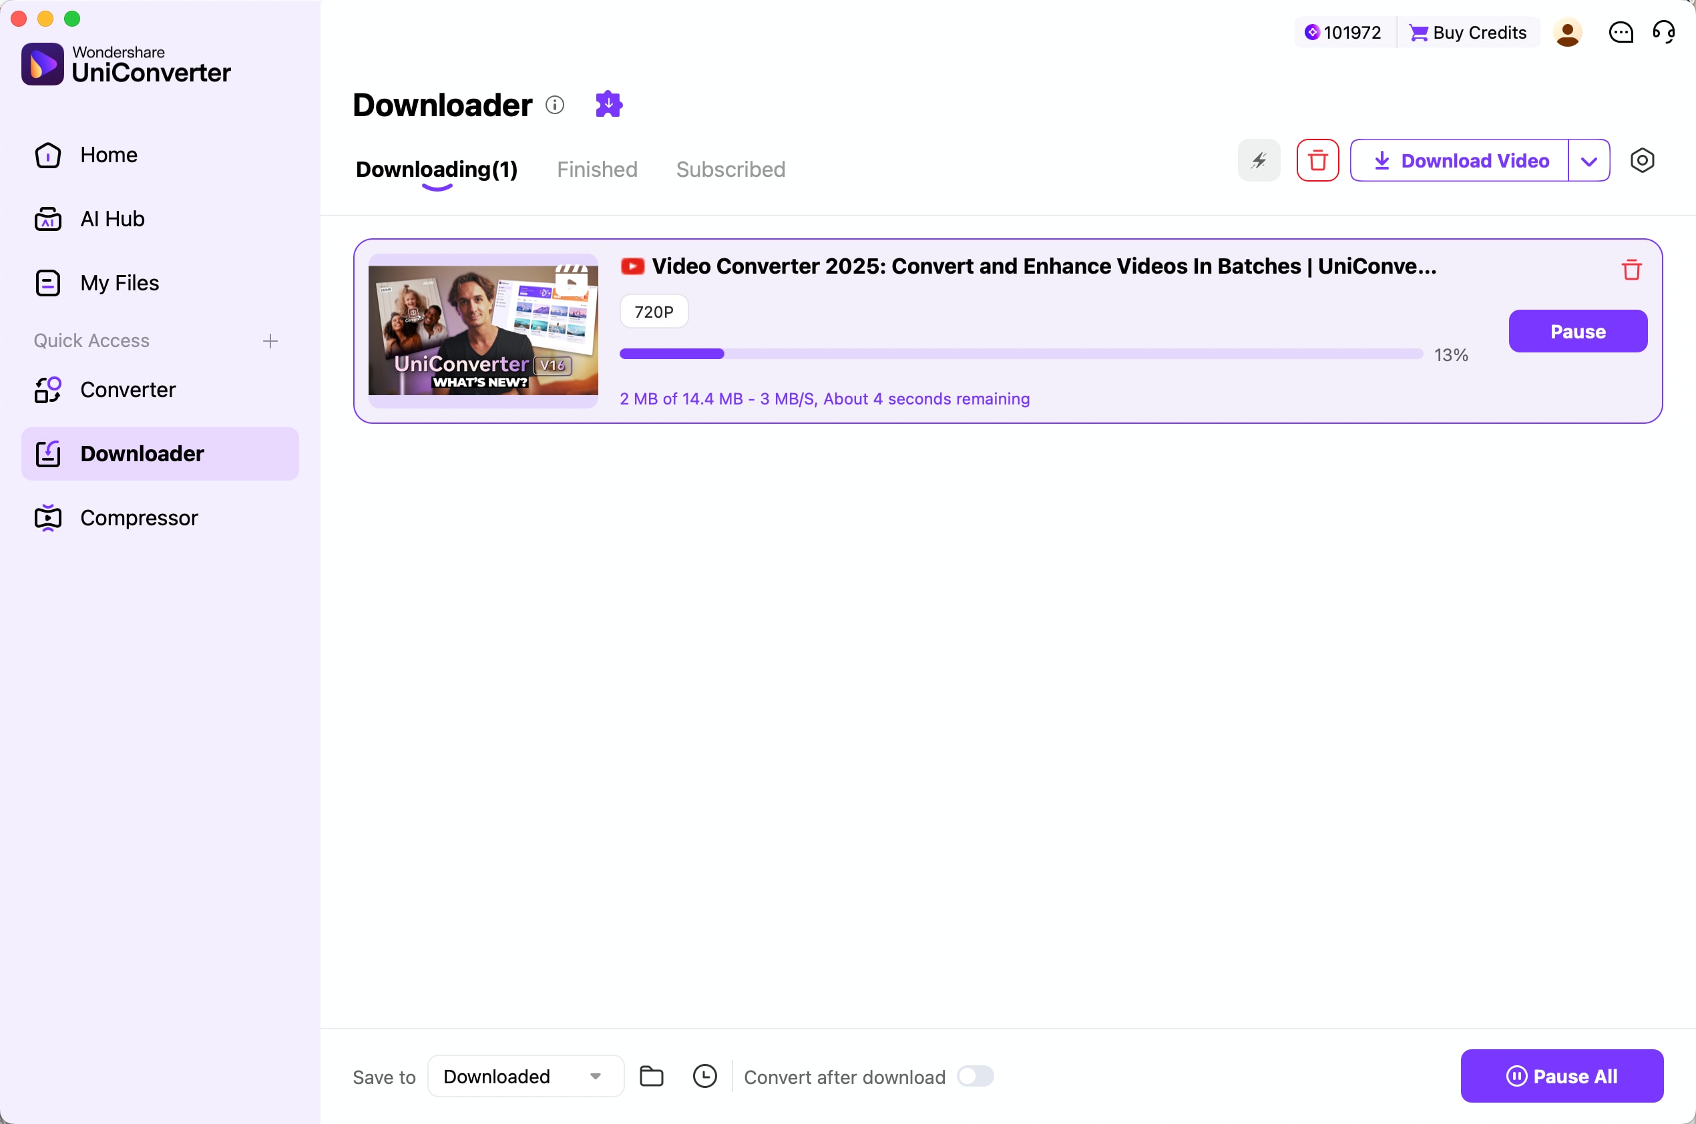This screenshot has height=1124, width=1696.
Task: Open the Save to Downloaded dropdown
Action: pos(525,1076)
